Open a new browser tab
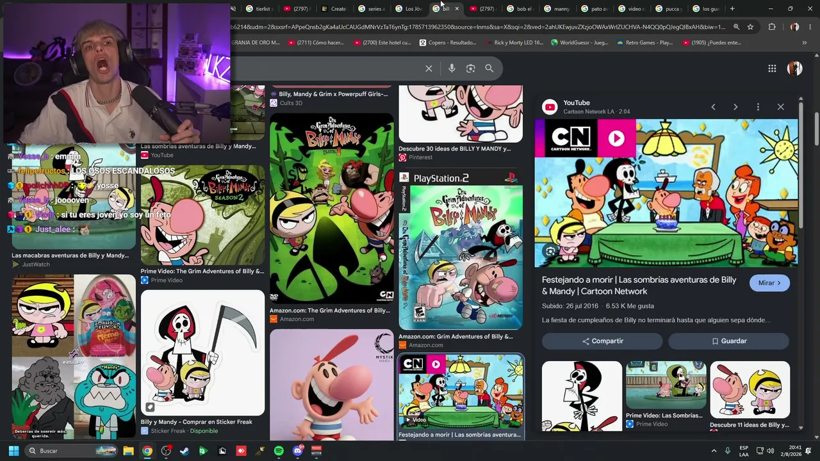 (732, 9)
